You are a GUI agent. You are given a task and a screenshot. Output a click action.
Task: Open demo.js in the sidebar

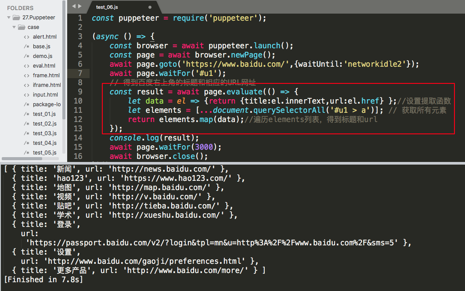(x=43, y=56)
